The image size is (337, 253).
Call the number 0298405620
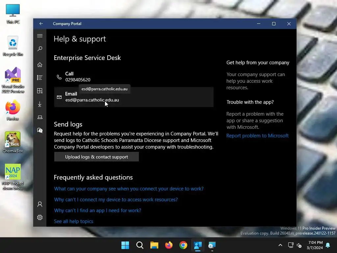point(78,80)
